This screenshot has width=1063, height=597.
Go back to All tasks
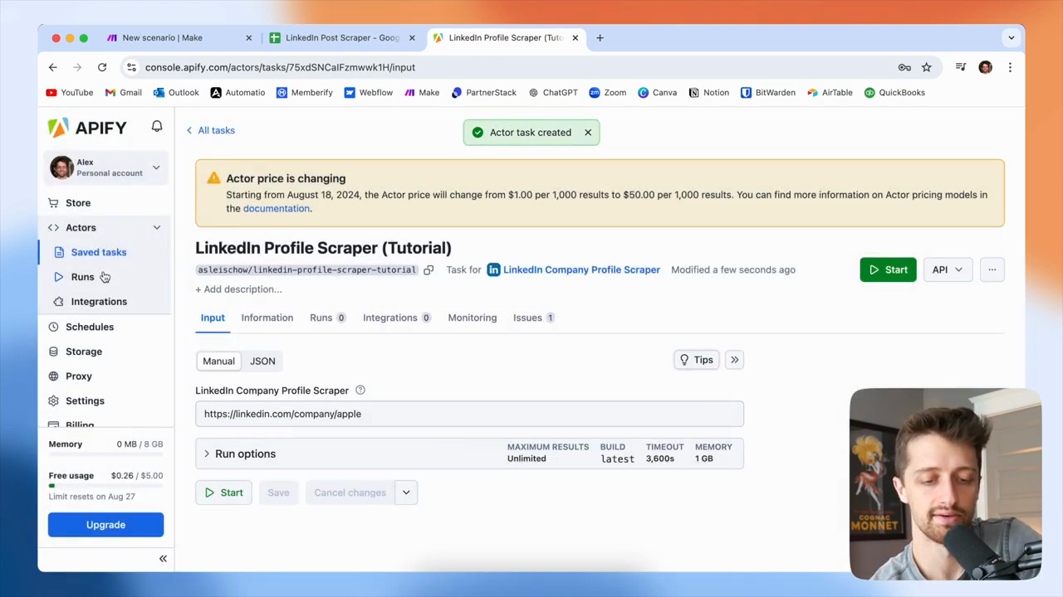[x=211, y=130]
